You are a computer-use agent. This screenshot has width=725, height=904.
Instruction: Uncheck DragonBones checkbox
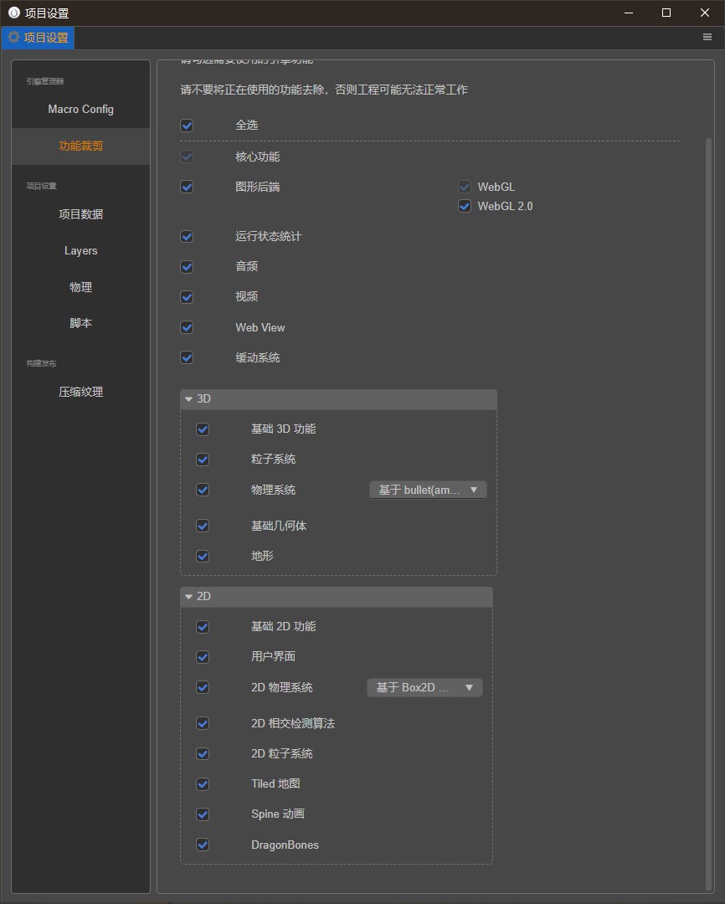[x=203, y=845]
